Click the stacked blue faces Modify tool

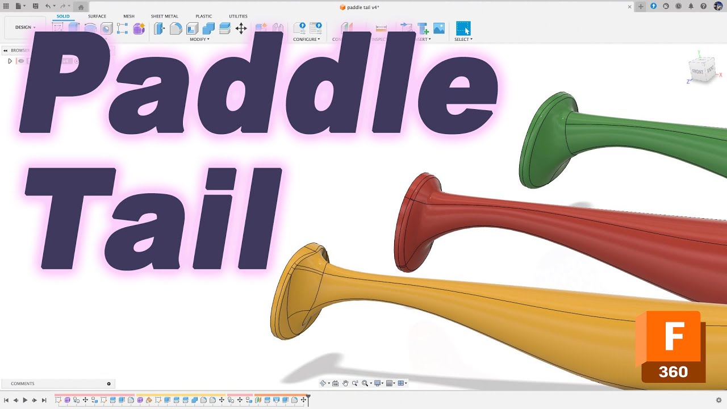[224, 28]
